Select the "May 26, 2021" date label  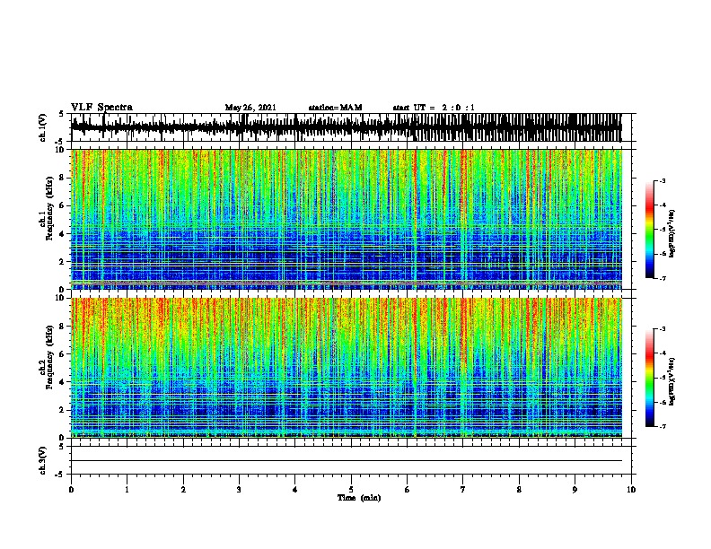pyautogui.click(x=250, y=108)
